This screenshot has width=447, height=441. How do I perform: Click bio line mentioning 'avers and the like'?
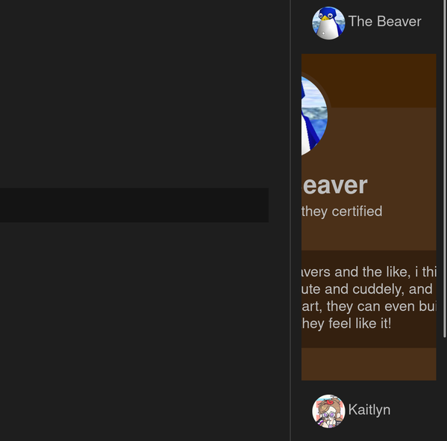[x=369, y=271]
